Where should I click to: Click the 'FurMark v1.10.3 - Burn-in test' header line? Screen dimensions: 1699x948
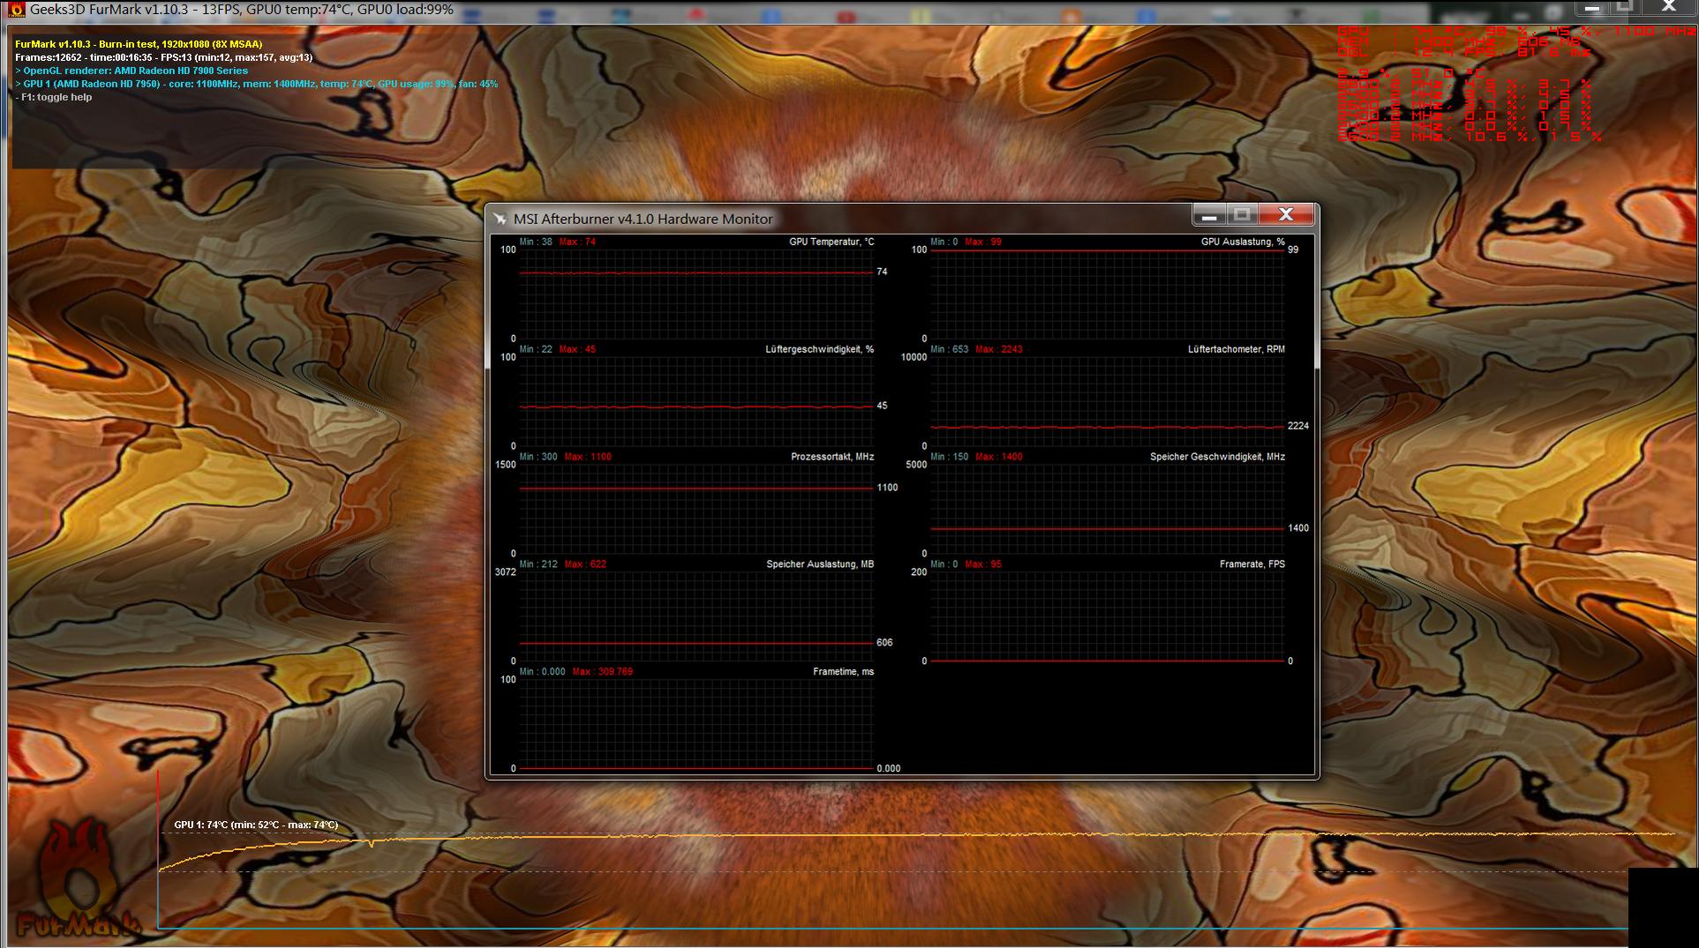(139, 44)
